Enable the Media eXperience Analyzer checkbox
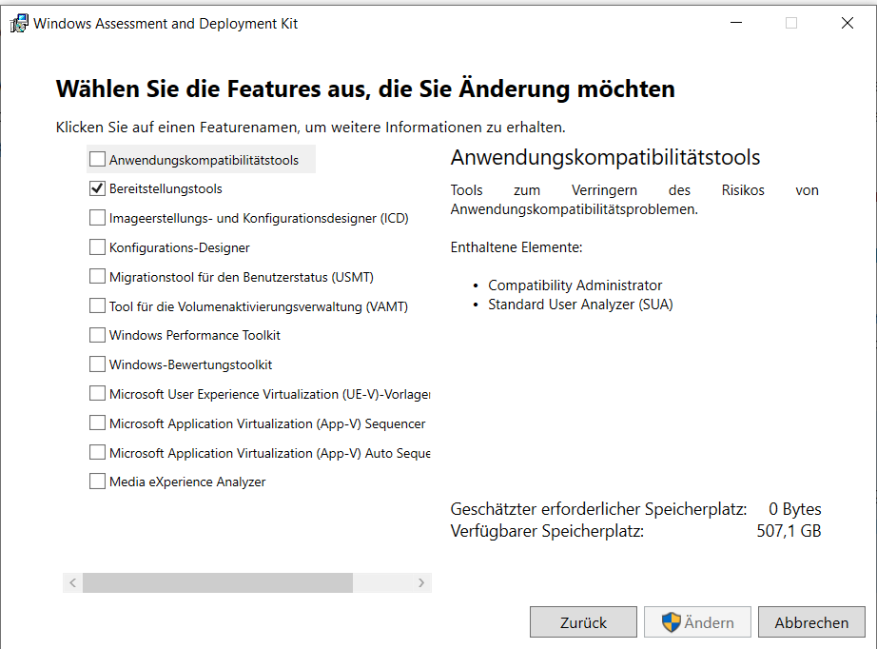877x649 pixels. click(x=97, y=482)
